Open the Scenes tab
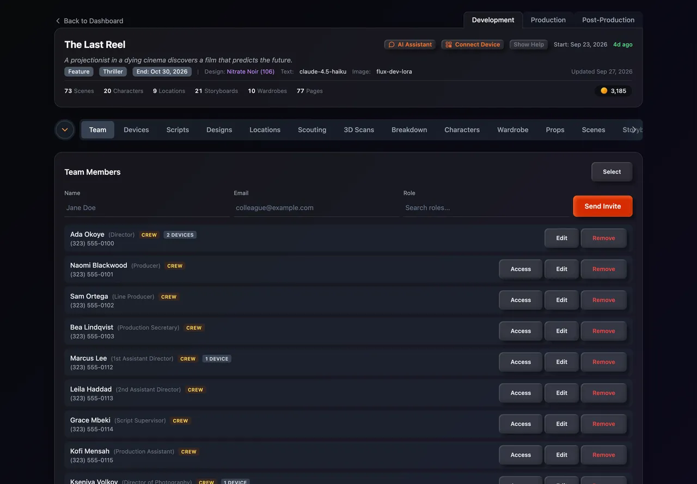The width and height of the screenshot is (697, 484). tap(593, 130)
